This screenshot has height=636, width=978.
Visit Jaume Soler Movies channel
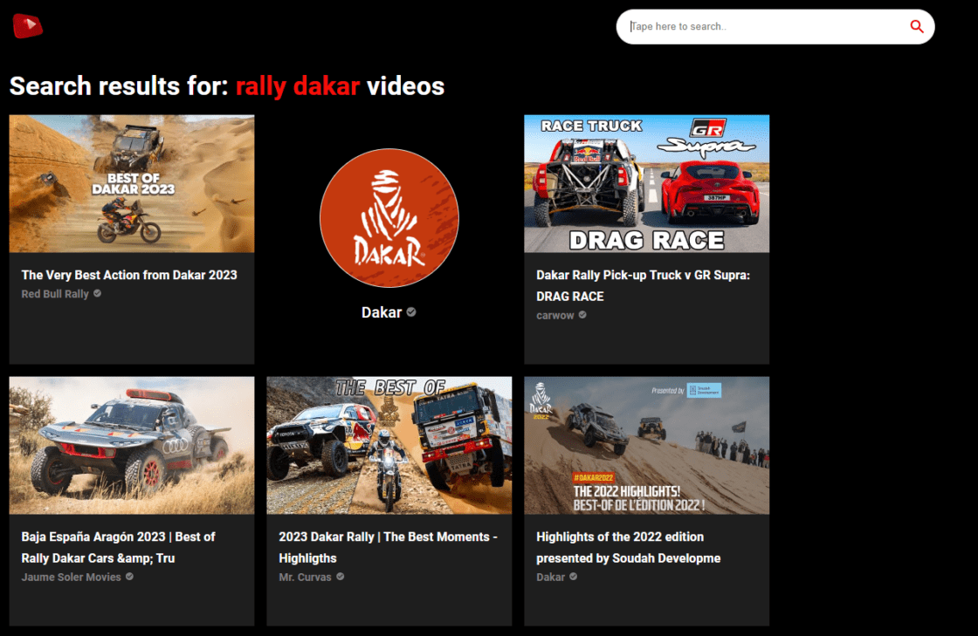[x=71, y=577]
